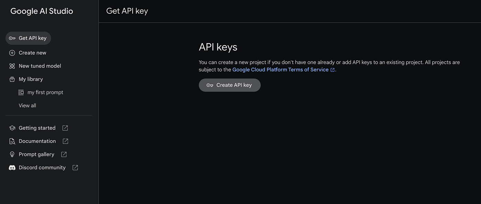Viewport: 481px width, 204px height.
Task: Click external link icon next to Documentation
Action: tap(65, 141)
